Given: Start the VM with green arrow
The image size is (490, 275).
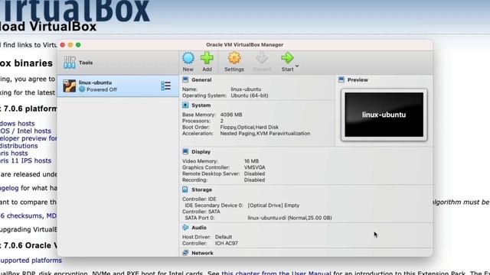Looking at the screenshot, I should click(x=287, y=58).
